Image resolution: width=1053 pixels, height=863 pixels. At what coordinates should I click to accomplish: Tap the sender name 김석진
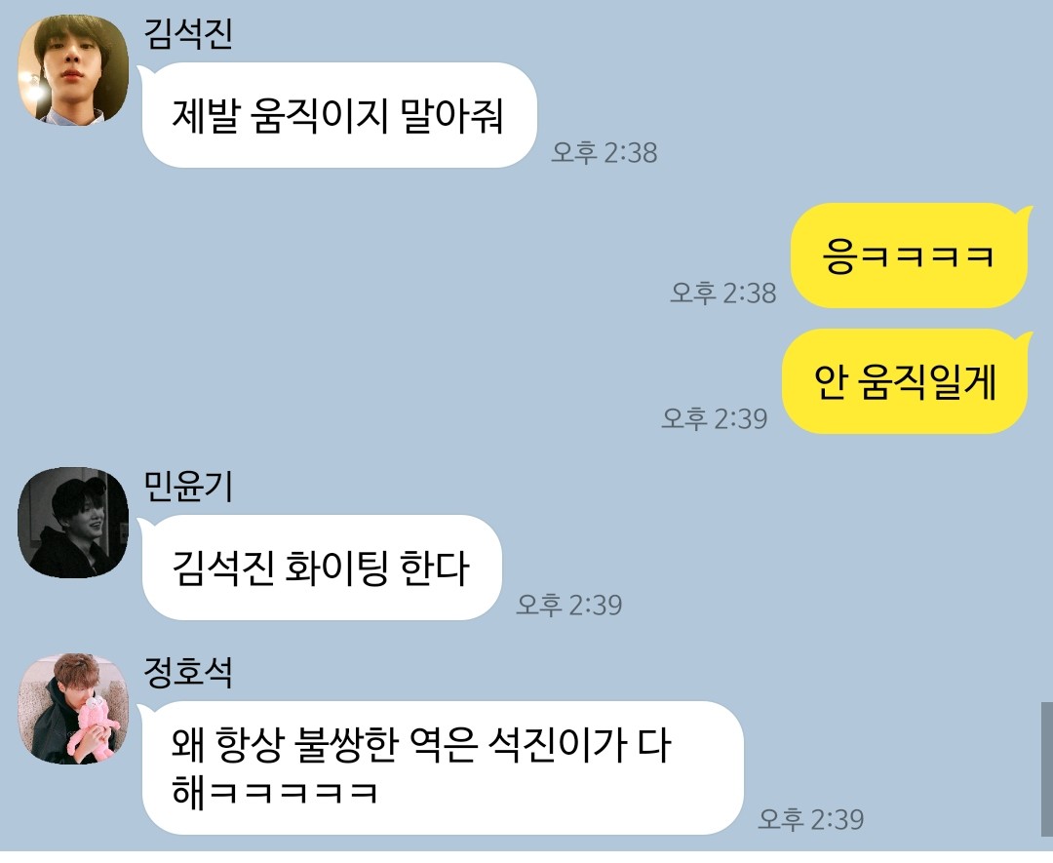(188, 33)
